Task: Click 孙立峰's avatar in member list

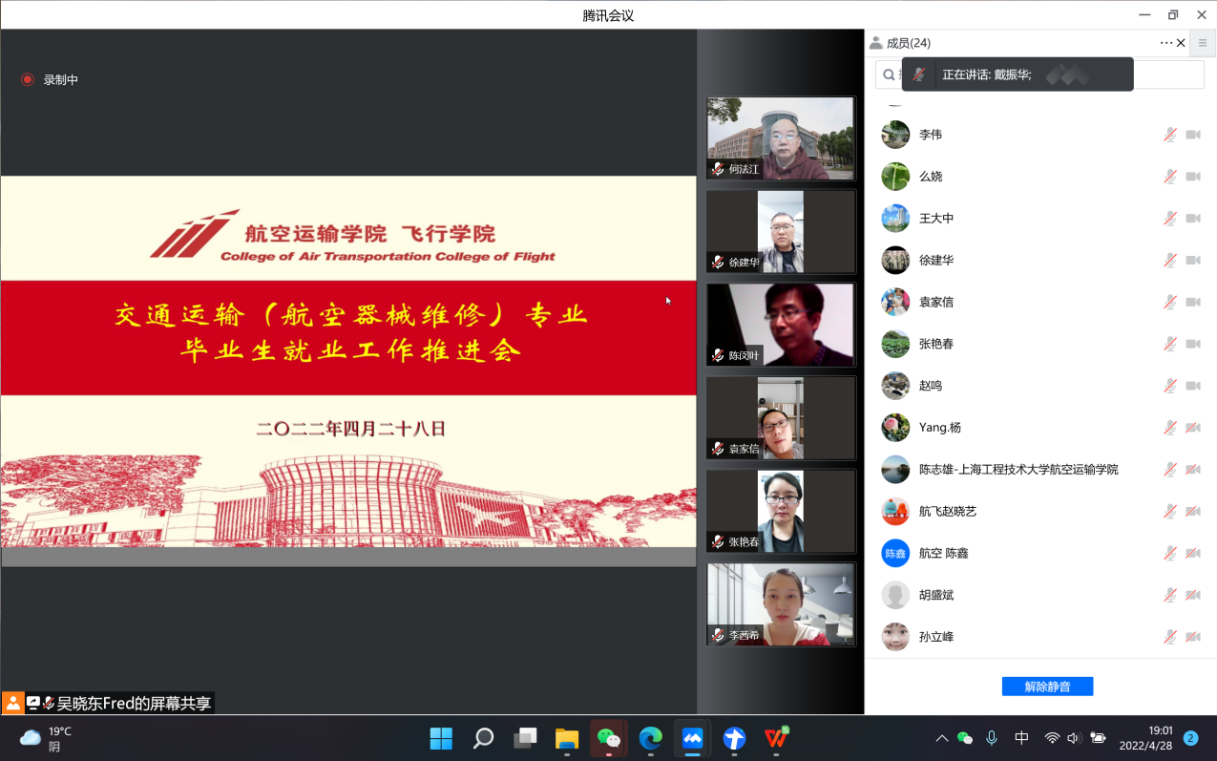Action: 895,637
